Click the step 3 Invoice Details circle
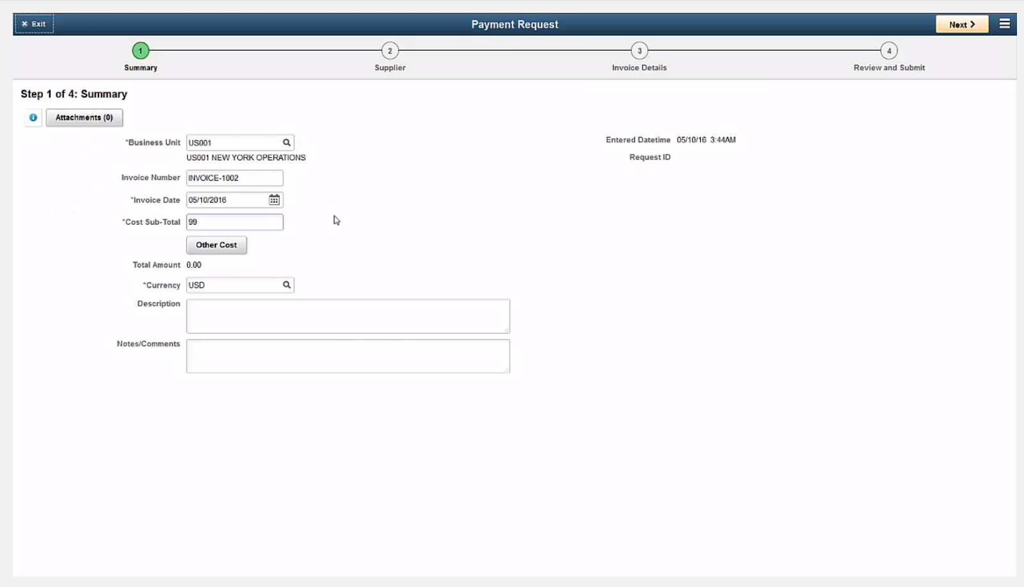Screen dimensions: 1024x587 coord(638,51)
